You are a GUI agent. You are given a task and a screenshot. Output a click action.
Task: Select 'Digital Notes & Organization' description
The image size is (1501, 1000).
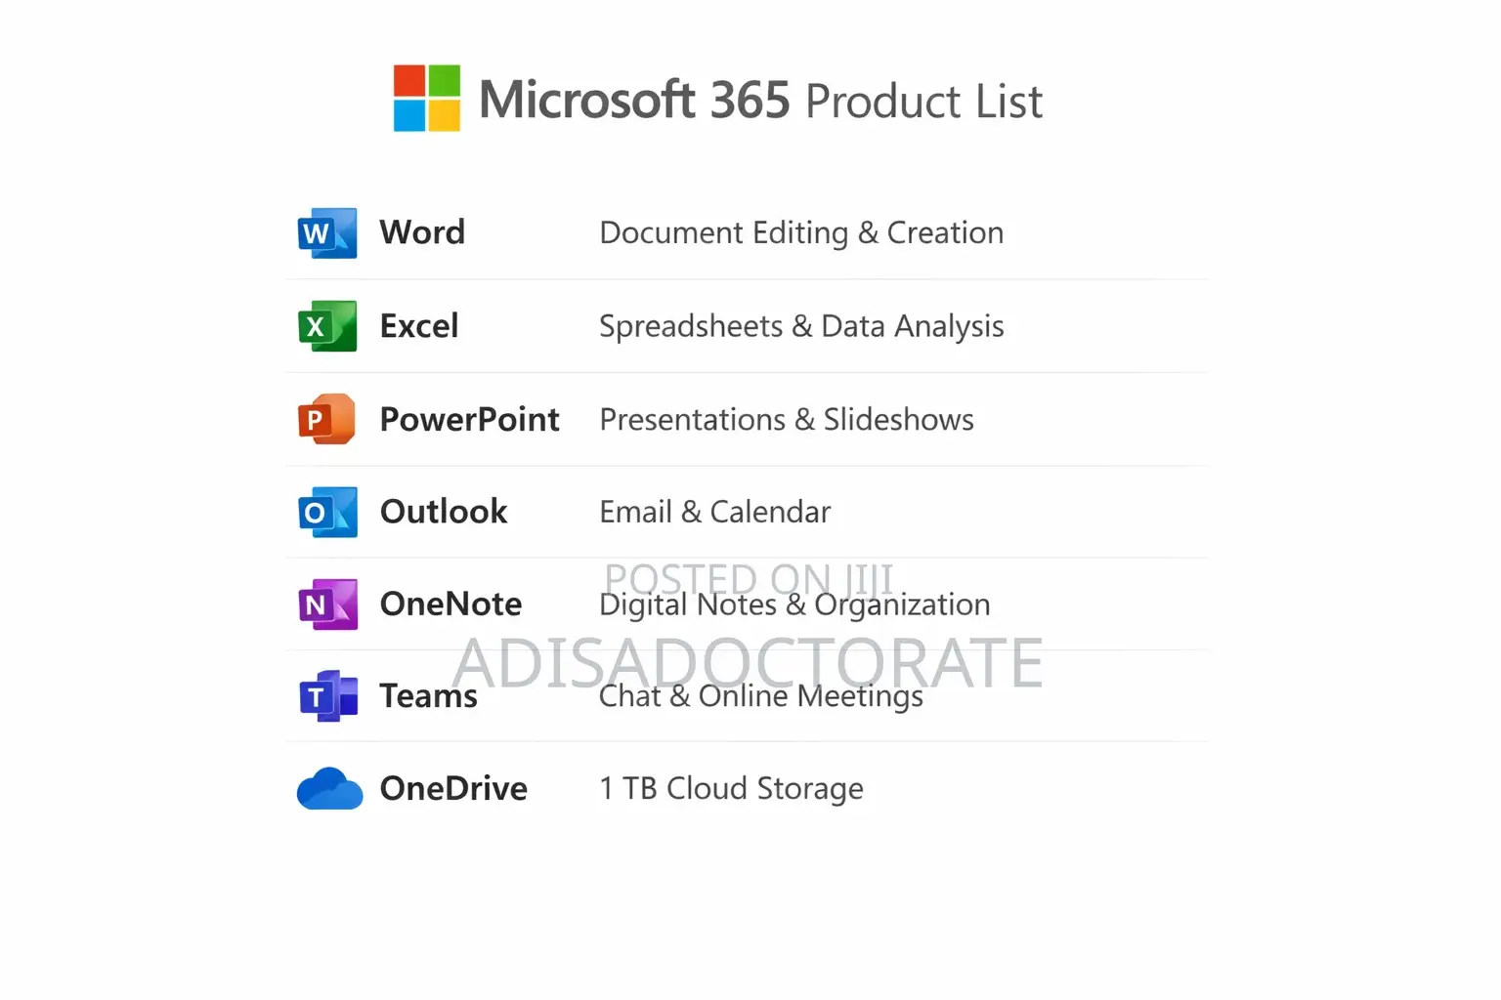pos(794,605)
